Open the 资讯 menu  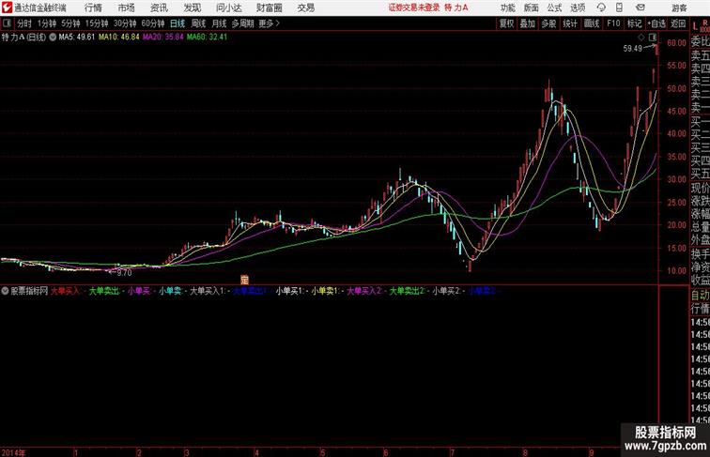(159, 8)
